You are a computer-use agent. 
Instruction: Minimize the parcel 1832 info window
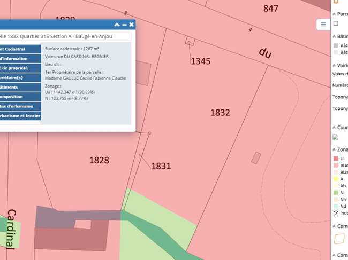[124, 25]
